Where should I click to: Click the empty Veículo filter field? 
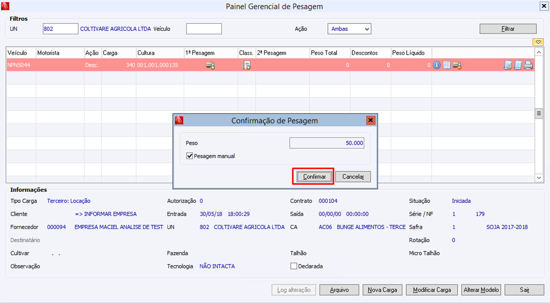tap(204, 29)
